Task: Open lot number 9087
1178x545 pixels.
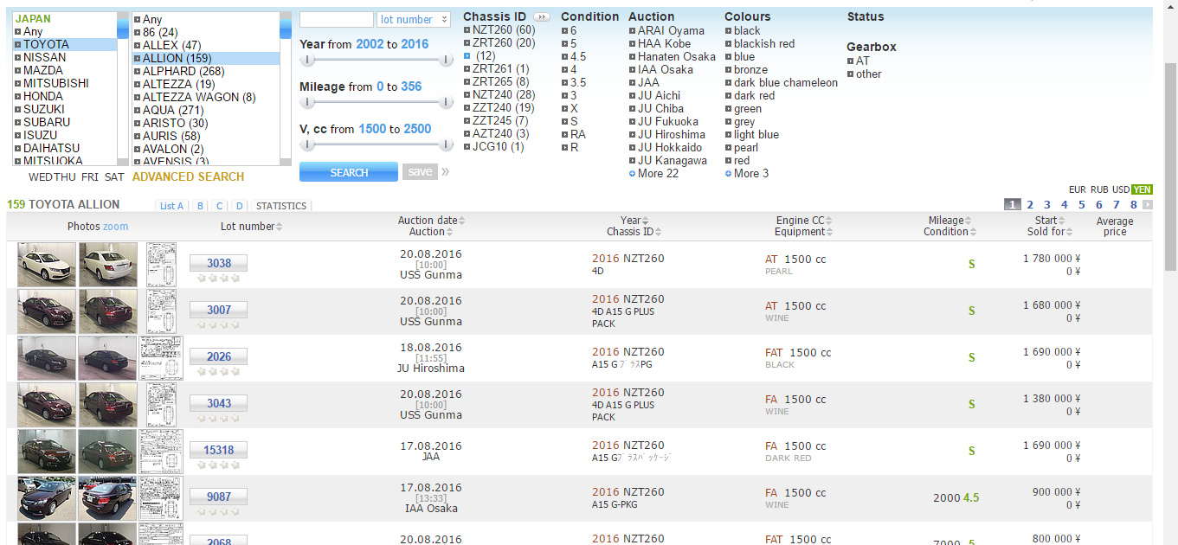Action: coord(218,497)
